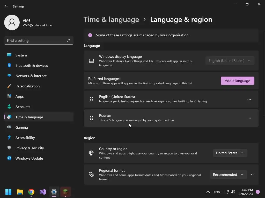Click ENG input language indicator

pos(217,192)
